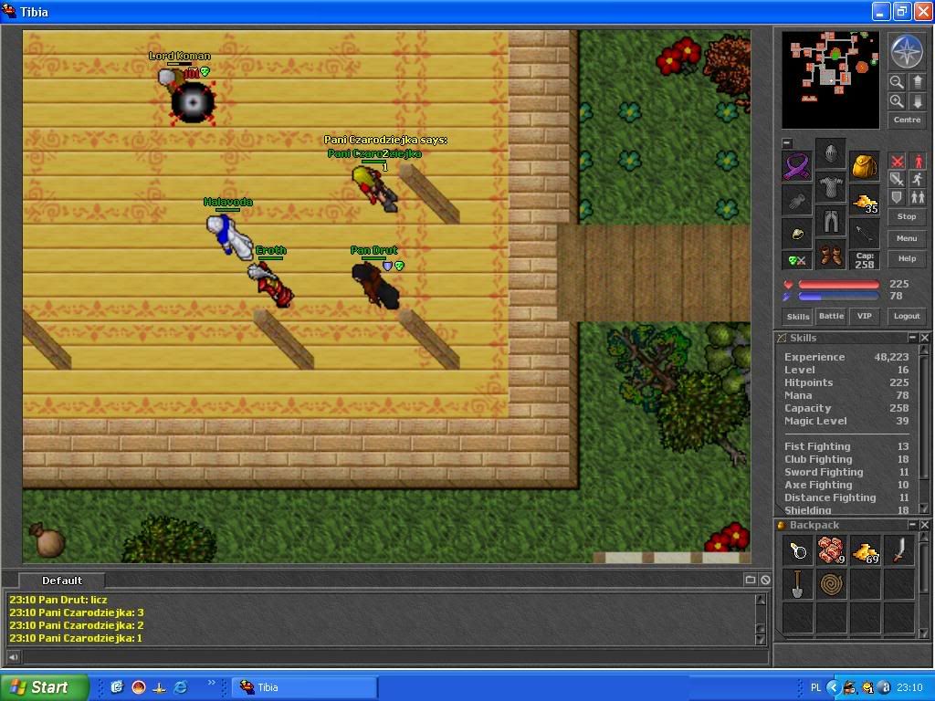
Task: Set stand-while-fighting mode
Action: pos(918,162)
